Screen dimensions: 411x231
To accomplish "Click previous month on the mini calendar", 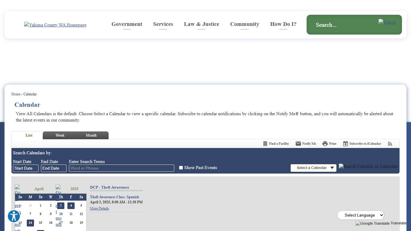I will click(x=17, y=205).
